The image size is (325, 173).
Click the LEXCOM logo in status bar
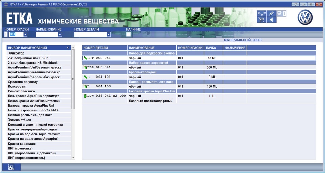click(x=11, y=167)
